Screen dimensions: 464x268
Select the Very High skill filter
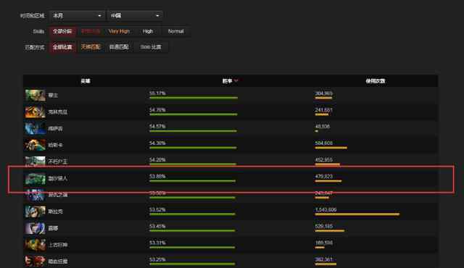pos(119,31)
